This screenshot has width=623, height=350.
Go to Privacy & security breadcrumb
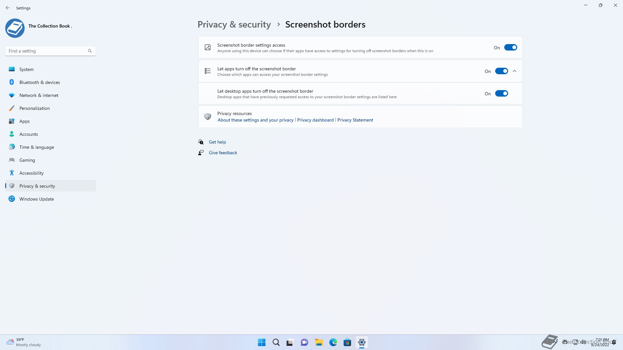pos(234,25)
